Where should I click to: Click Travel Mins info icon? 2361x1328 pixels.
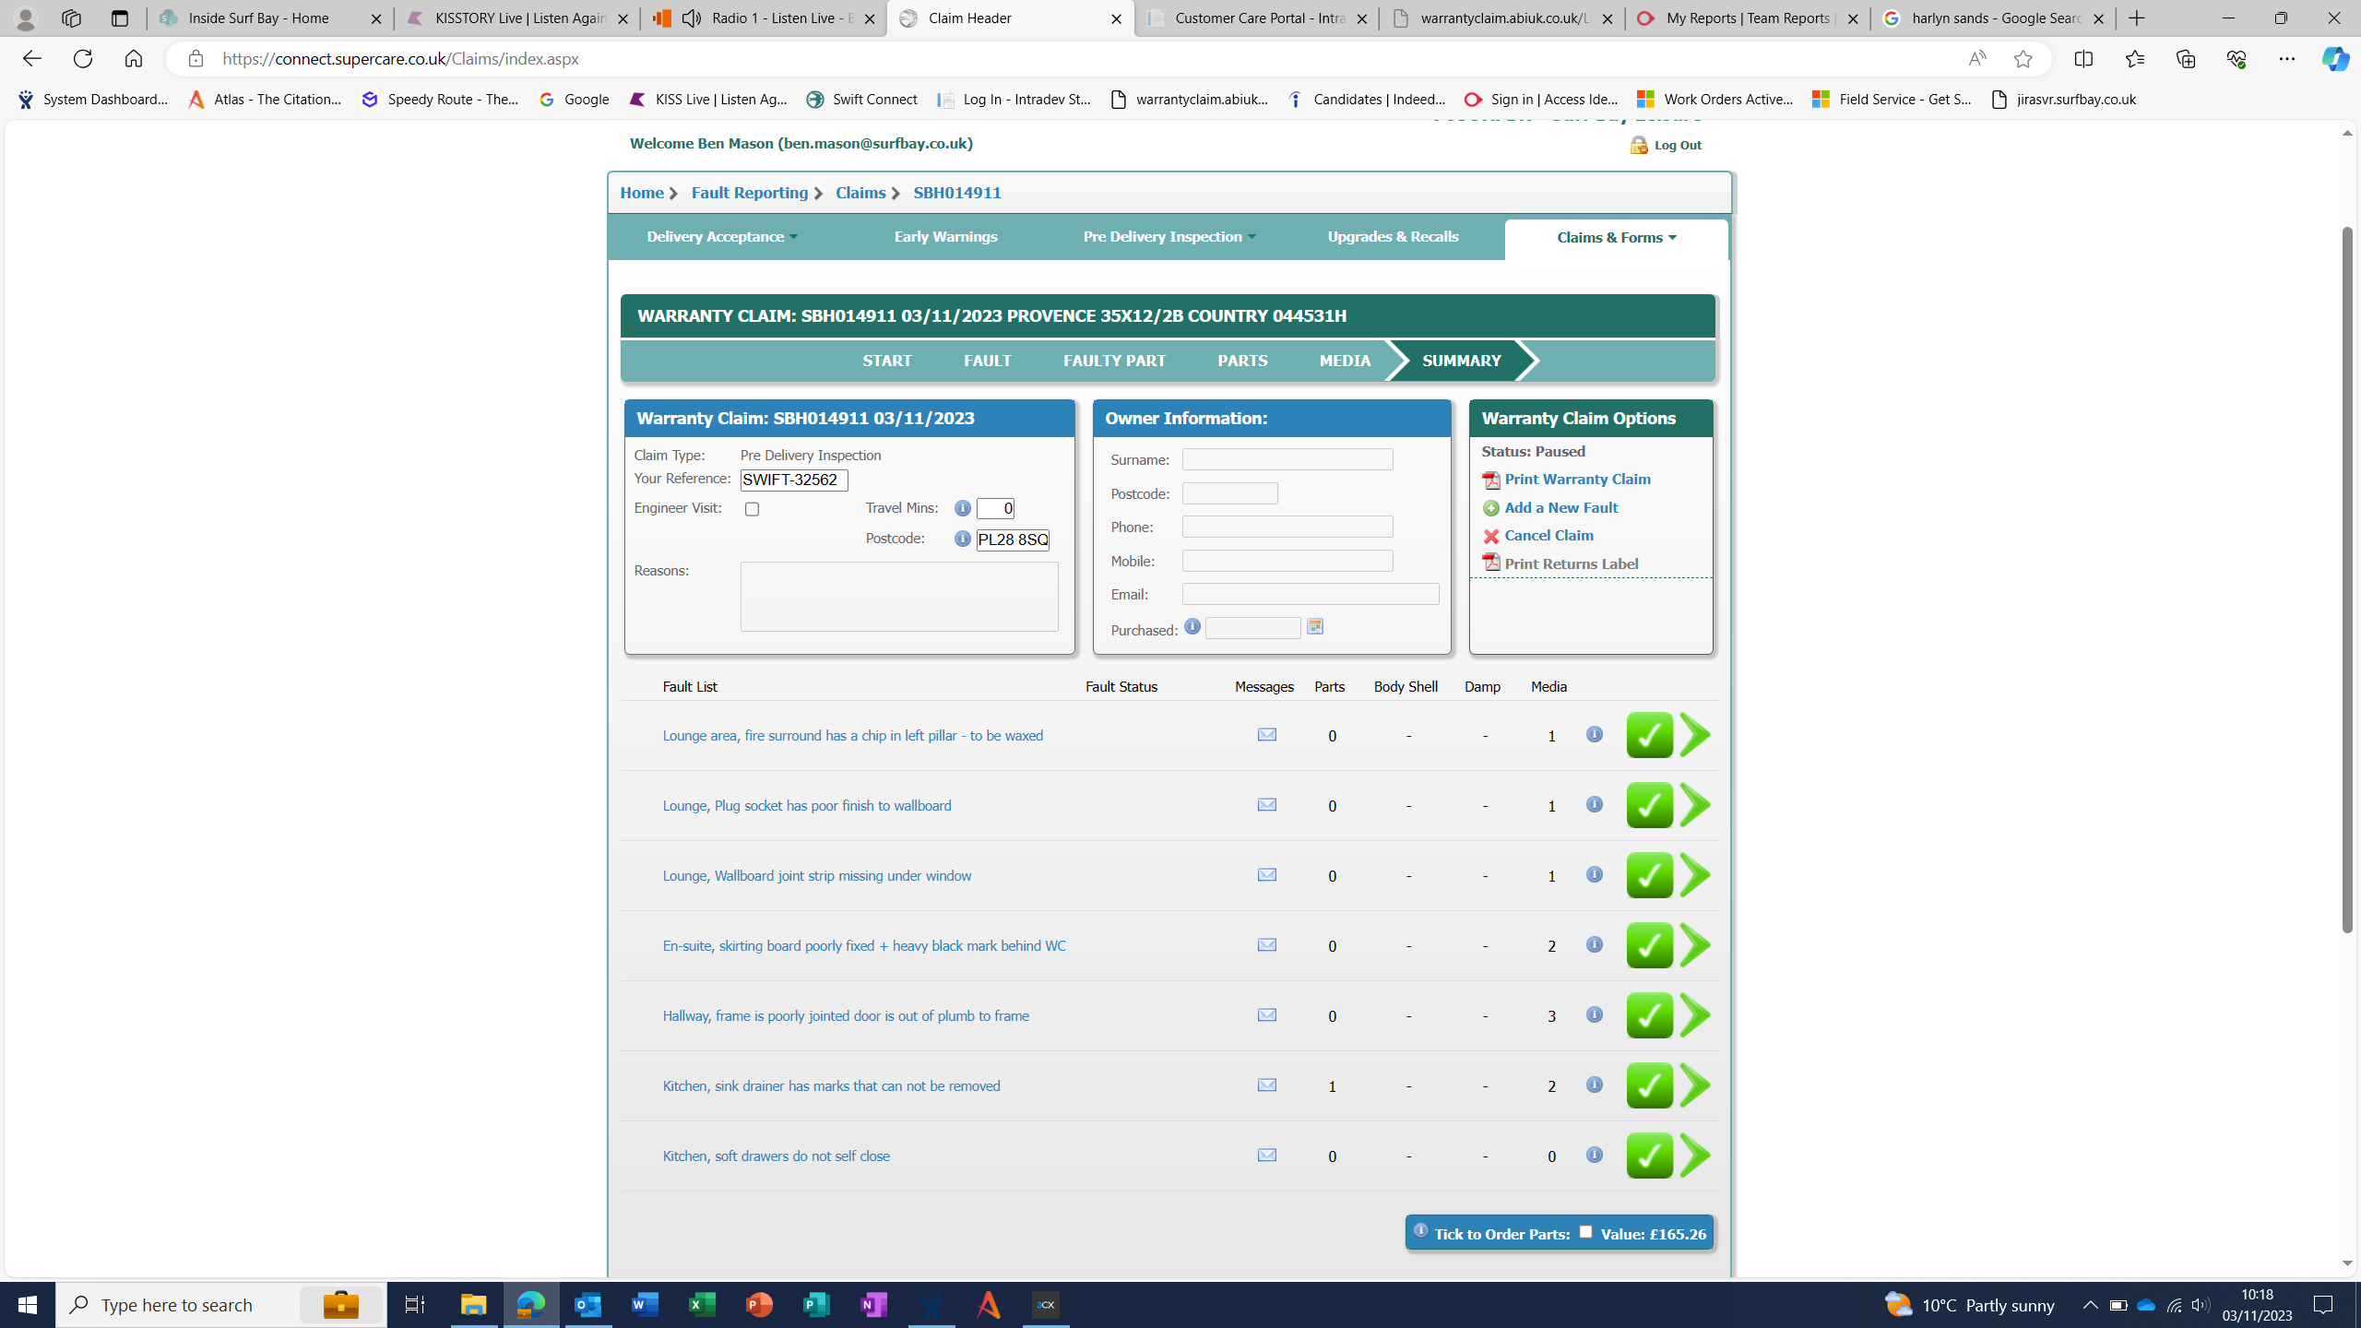pos(962,508)
